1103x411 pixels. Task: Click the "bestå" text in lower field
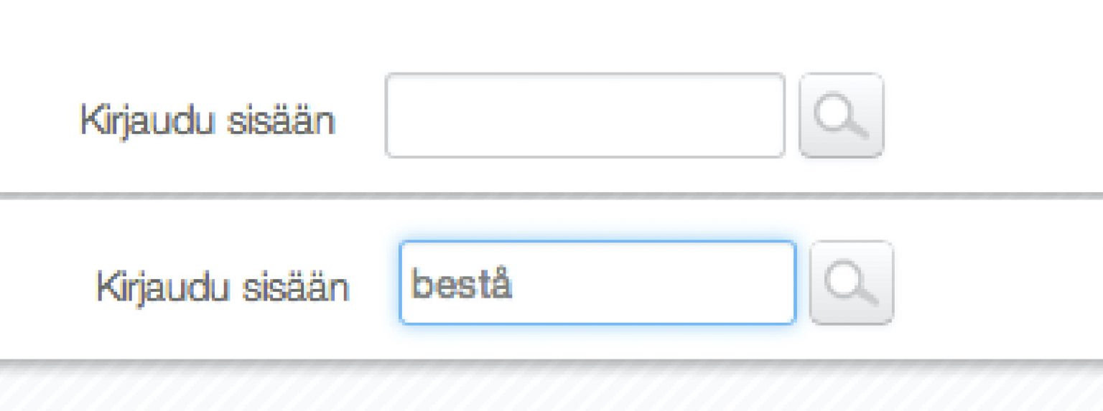click(461, 285)
